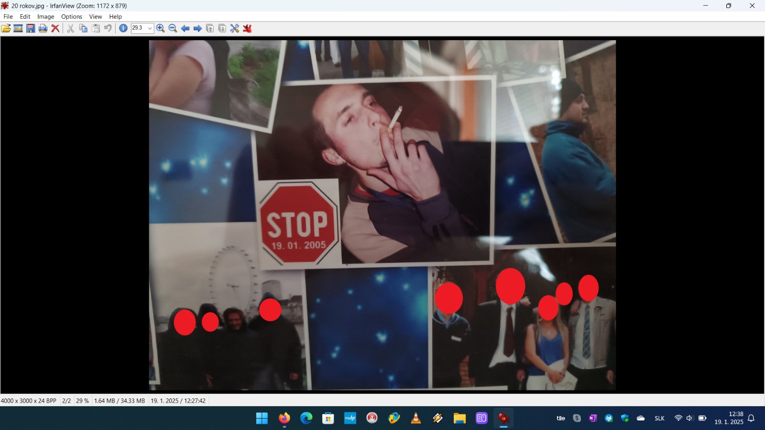Zoom in with the magnifier plus icon
This screenshot has width=765, height=430.
tap(161, 28)
